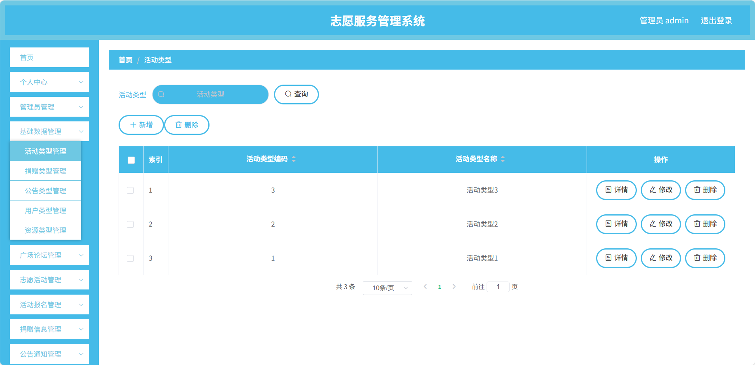Image resolution: width=755 pixels, height=365 pixels.
Task: Sort by 活动类型名称 column arrows
Action: [x=503, y=159]
